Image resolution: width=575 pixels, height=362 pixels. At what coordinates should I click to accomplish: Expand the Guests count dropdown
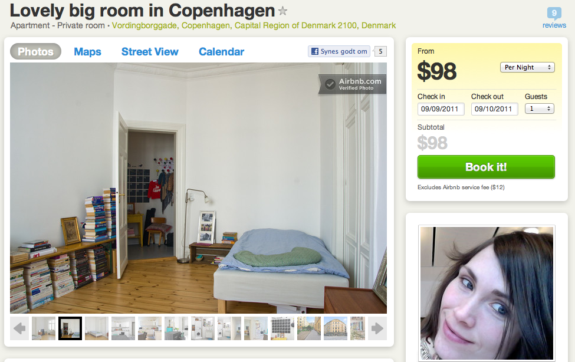539,108
